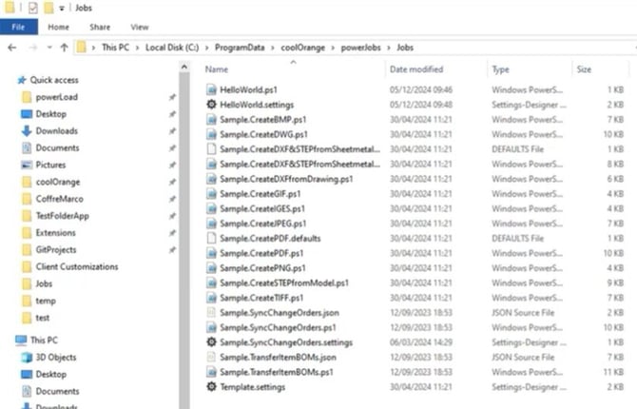Sort by Date modified column header
637x409 pixels.
pyautogui.click(x=416, y=69)
